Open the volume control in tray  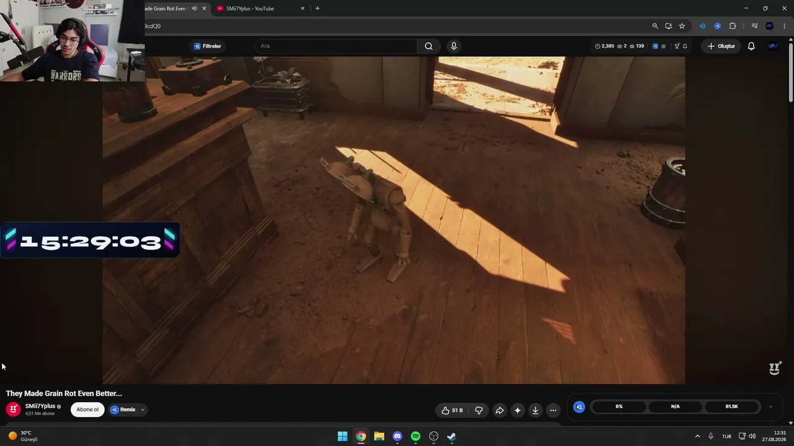pos(752,436)
